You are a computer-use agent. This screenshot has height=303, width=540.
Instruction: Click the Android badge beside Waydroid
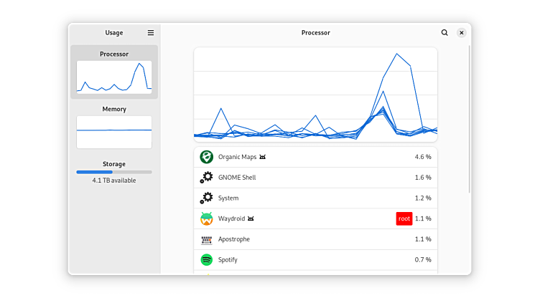(251, 218)
